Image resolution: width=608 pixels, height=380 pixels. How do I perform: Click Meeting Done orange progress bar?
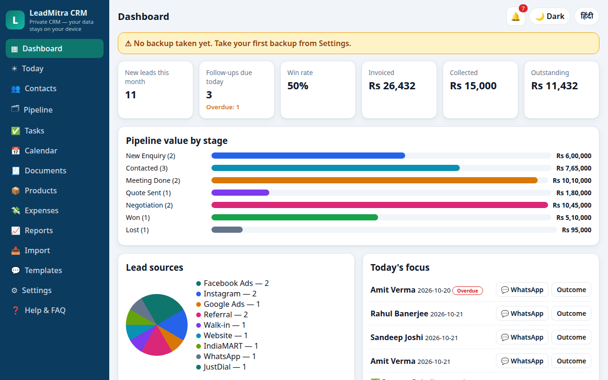(x=374, y=180)
